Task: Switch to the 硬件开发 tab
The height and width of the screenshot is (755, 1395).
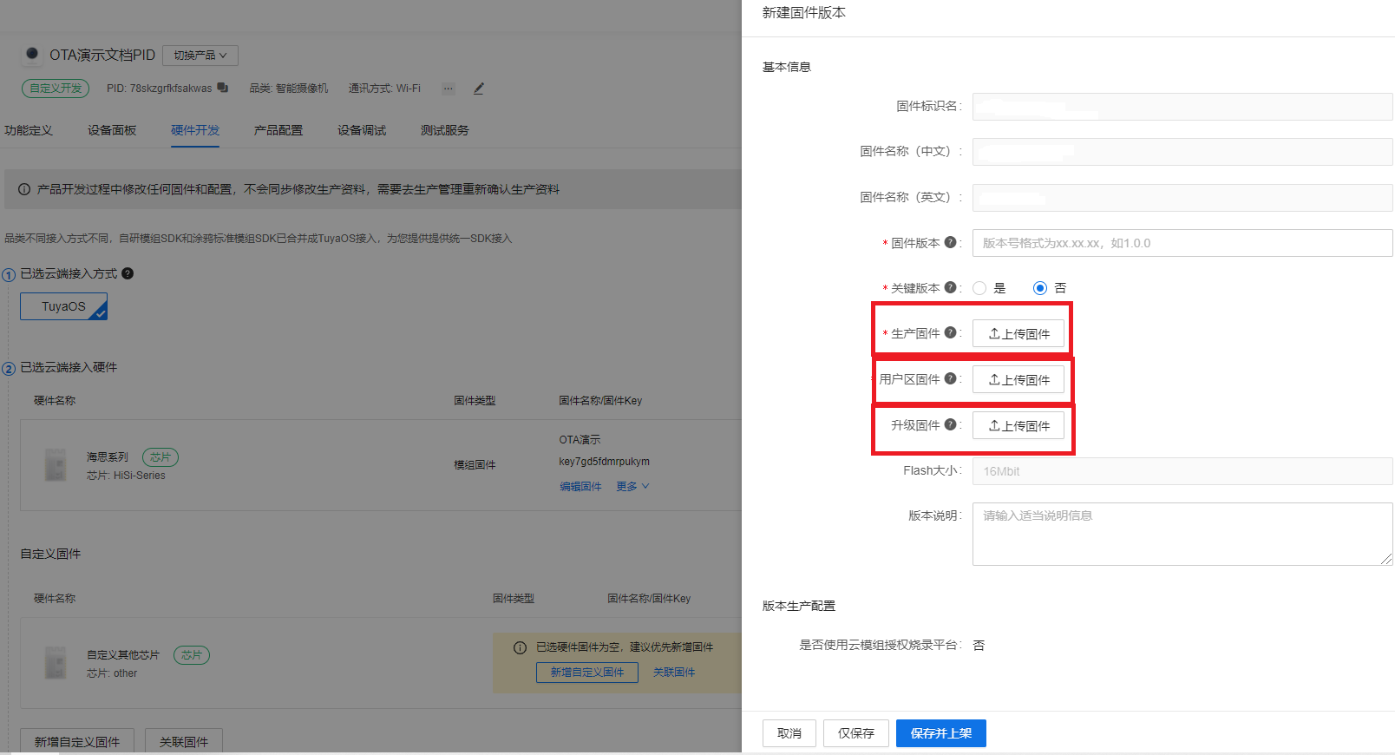Action: tap(195, 130)
